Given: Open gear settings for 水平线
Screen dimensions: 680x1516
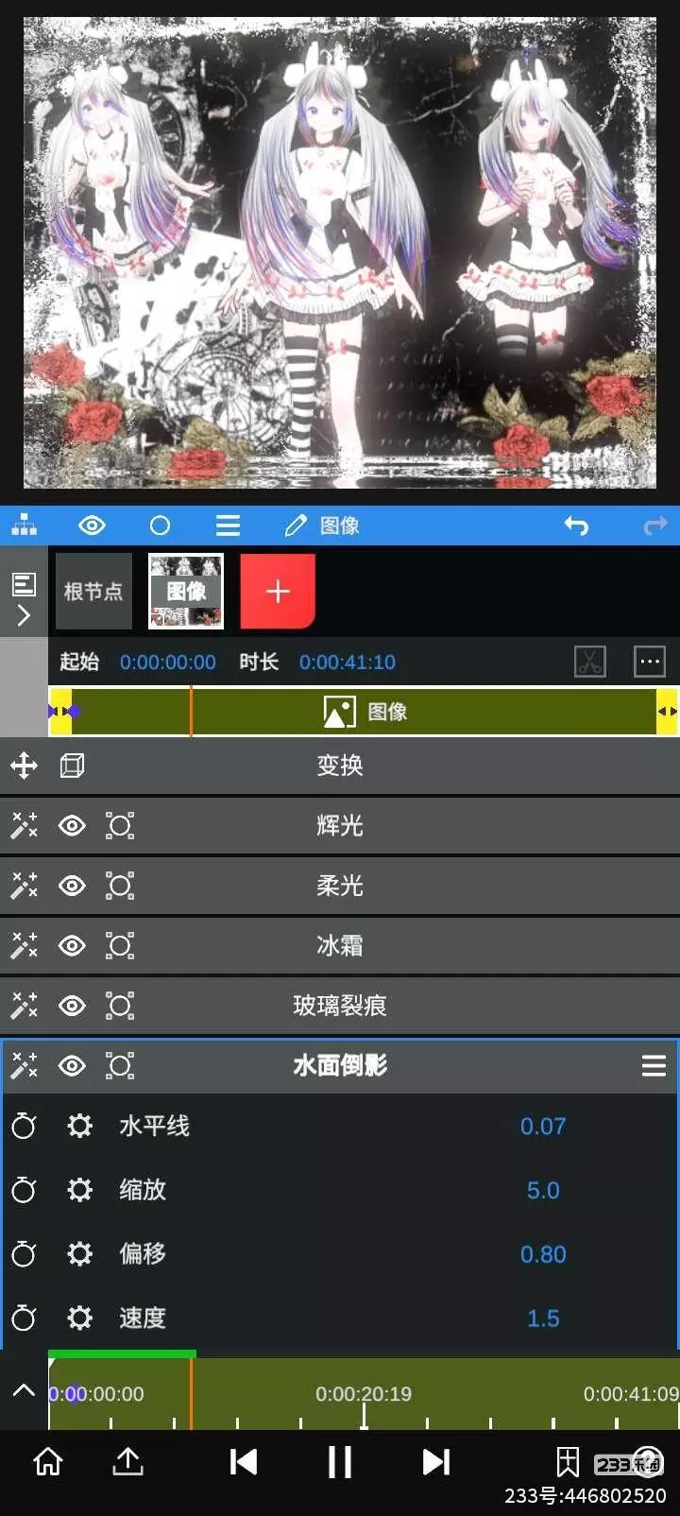Looking at the screenshot, I should (x=80, y=1126).
